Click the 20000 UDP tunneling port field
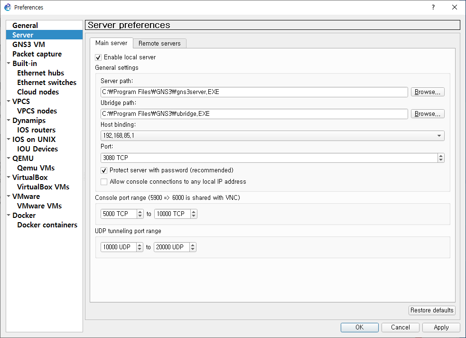The width and height of the screenshot is (466, 338). [x=171, y=247]
